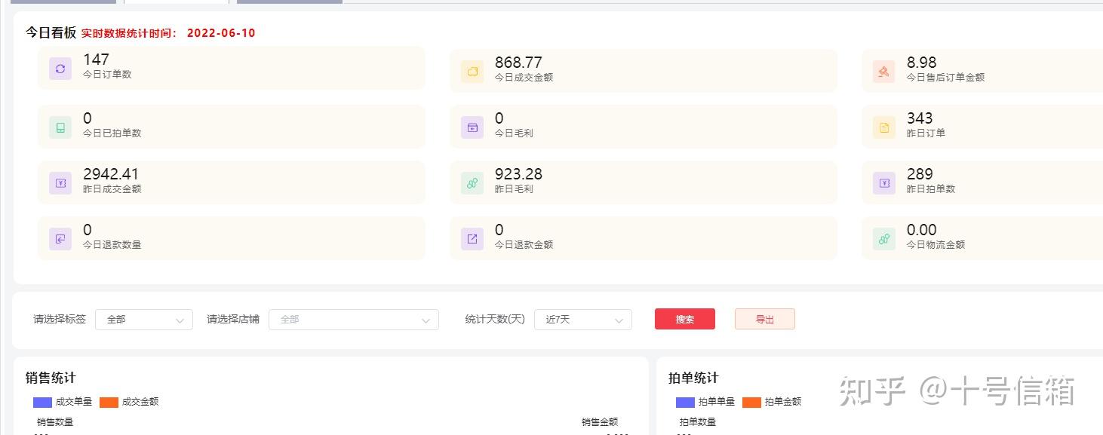
Task: Click the 昨日成交金额 yen icon
Action: [x=60, y=183]
